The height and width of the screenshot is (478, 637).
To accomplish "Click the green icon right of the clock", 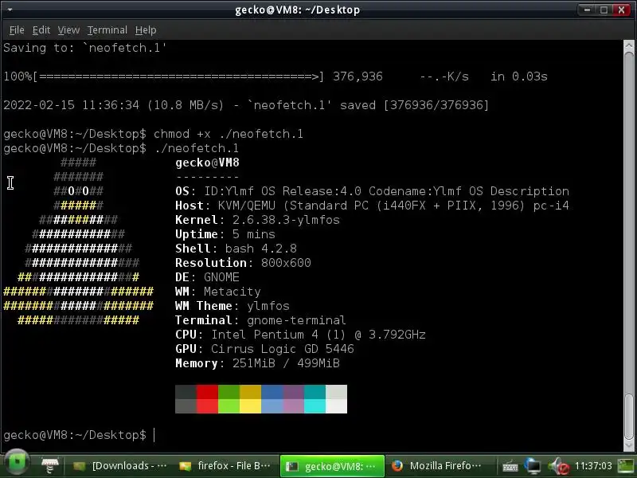I will (626, 466).
